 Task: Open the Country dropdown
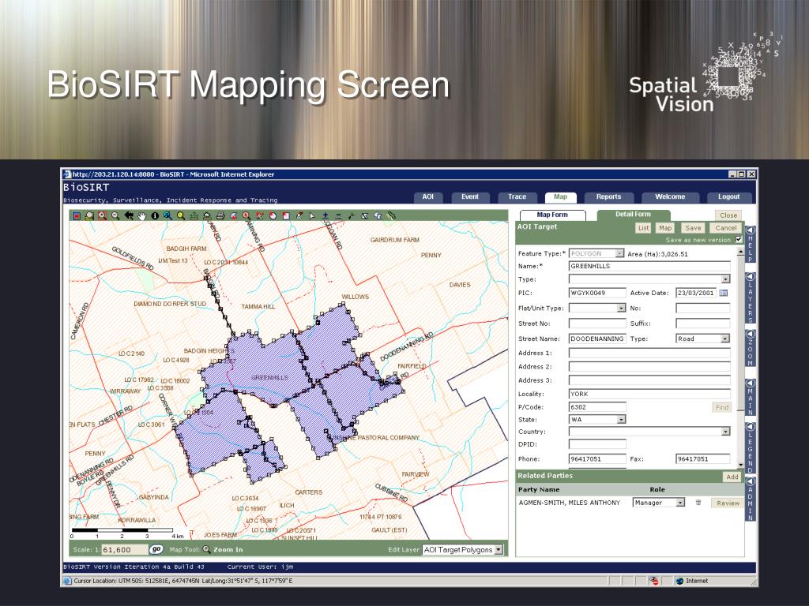726,432
